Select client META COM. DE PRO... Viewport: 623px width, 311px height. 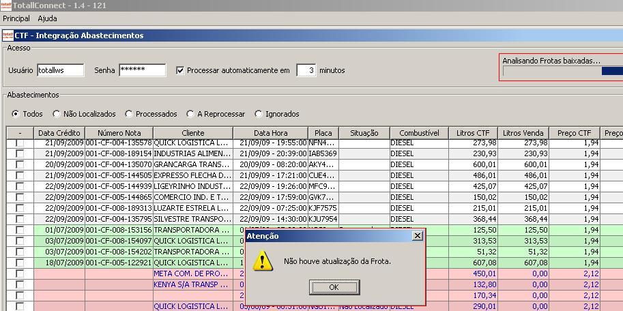point(193,273)
